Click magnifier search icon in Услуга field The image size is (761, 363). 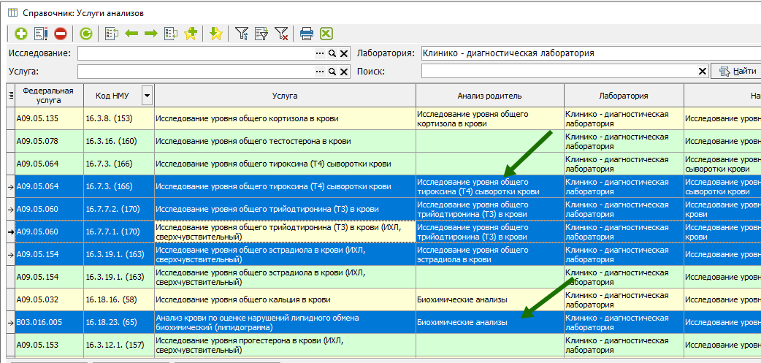[332, 72]
